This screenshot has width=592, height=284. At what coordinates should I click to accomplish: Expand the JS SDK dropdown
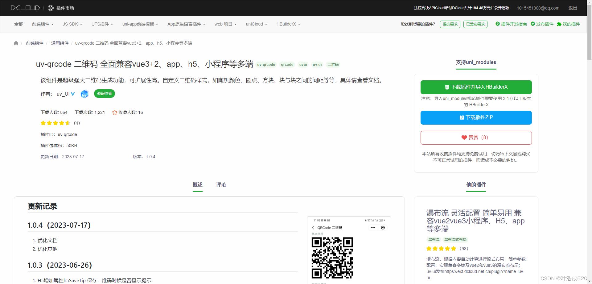pos(72,24)
